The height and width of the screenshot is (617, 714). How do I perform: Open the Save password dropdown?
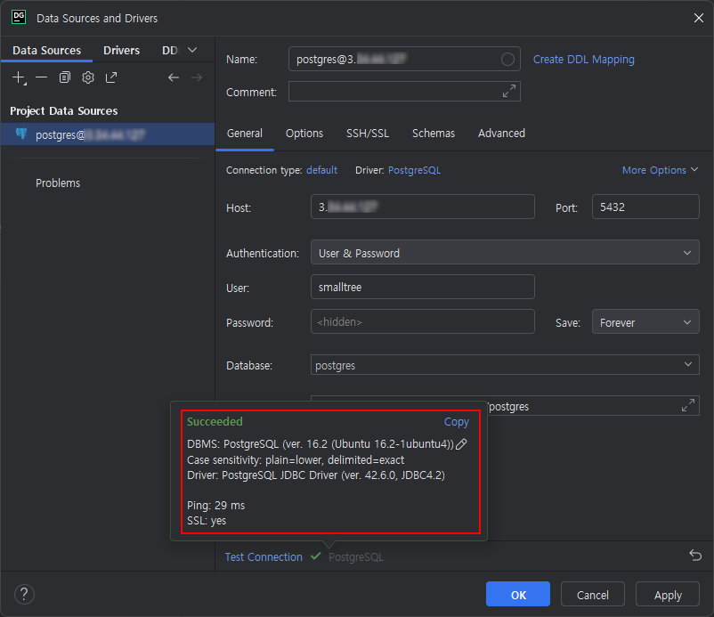point(645,322)
